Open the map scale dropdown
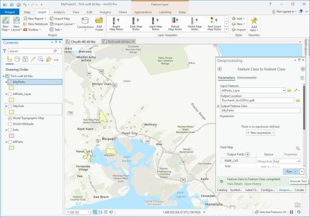This screenshot has height=217, width=310. (x=88, y=212)
